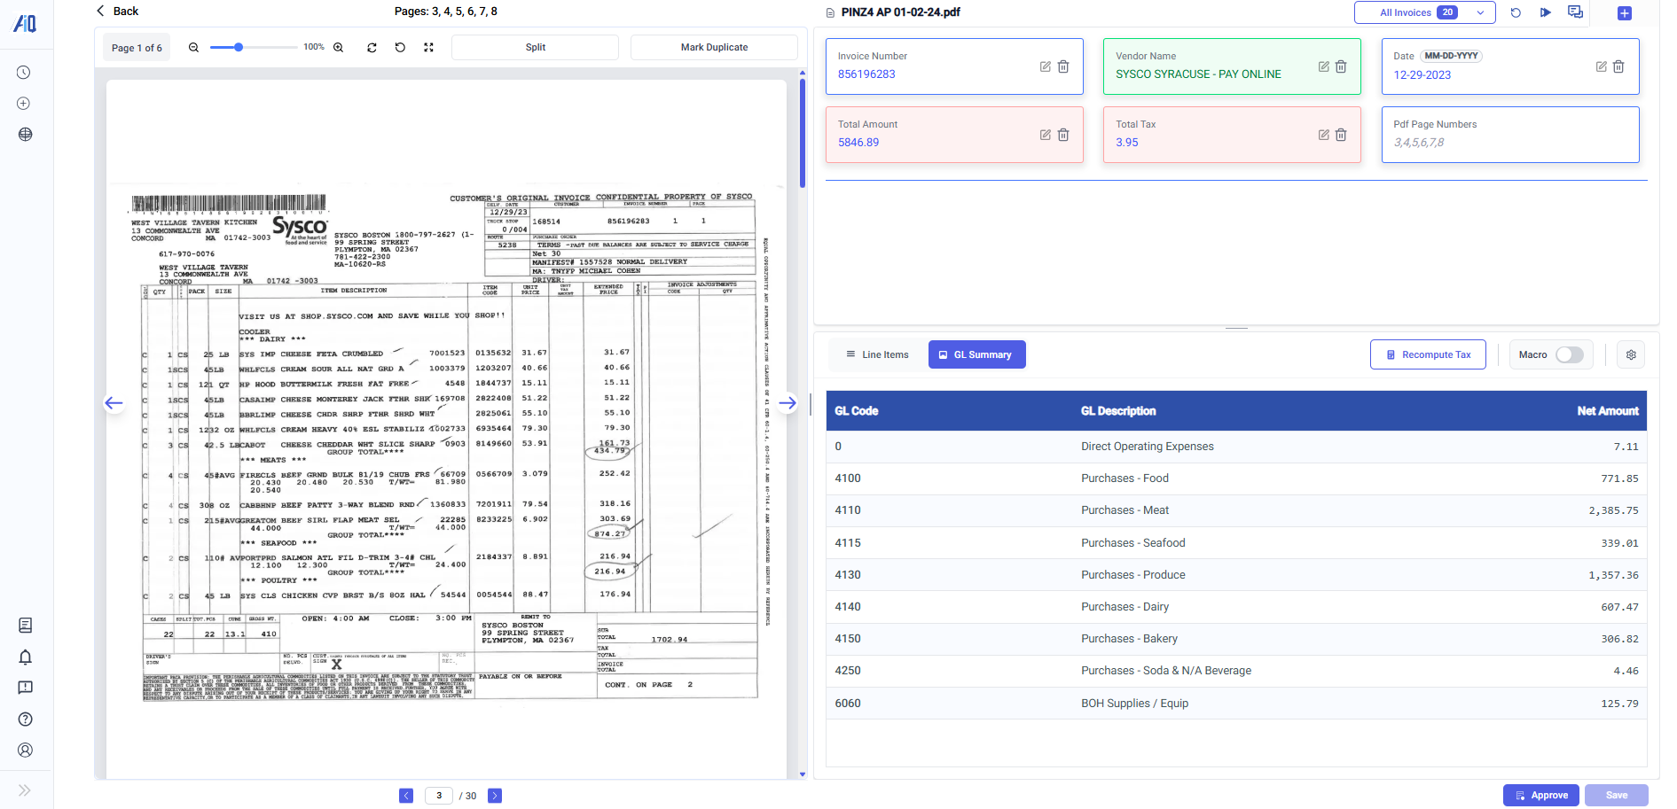The width and height of the screenshot is (1677, 809).
Task: Go to next PDF page at bottom
Action: 495,796
